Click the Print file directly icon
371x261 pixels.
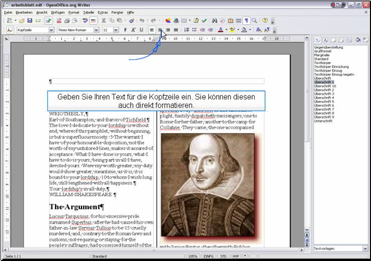pos(67,21)
